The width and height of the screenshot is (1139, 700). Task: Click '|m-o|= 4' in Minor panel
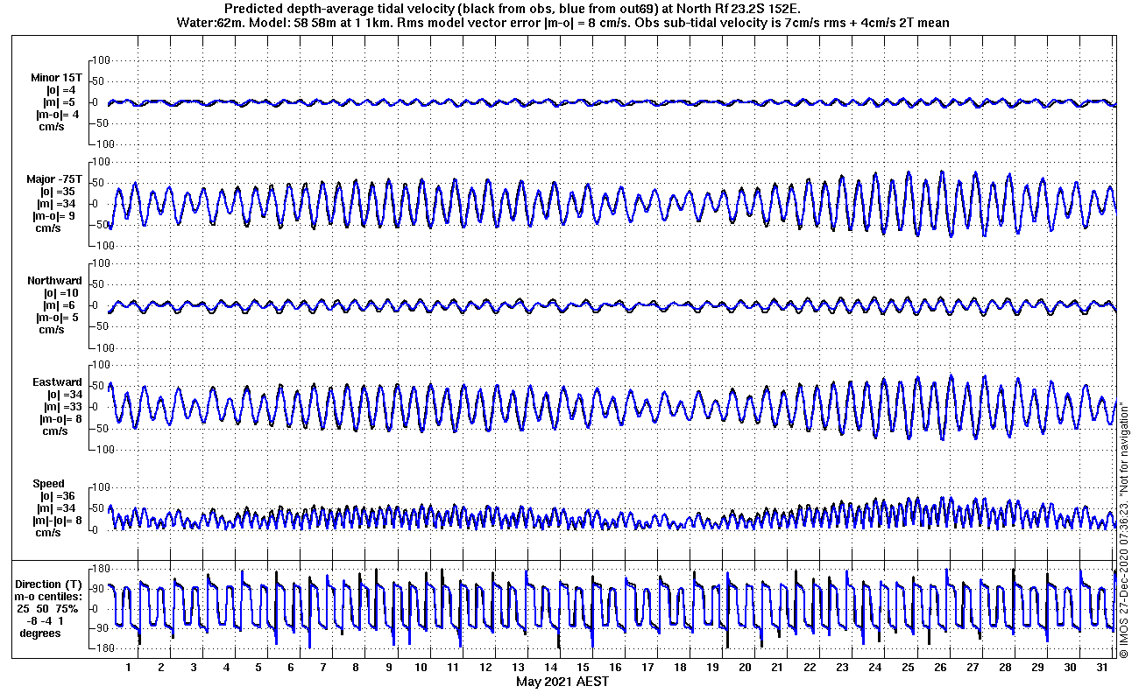click(58, 114)
